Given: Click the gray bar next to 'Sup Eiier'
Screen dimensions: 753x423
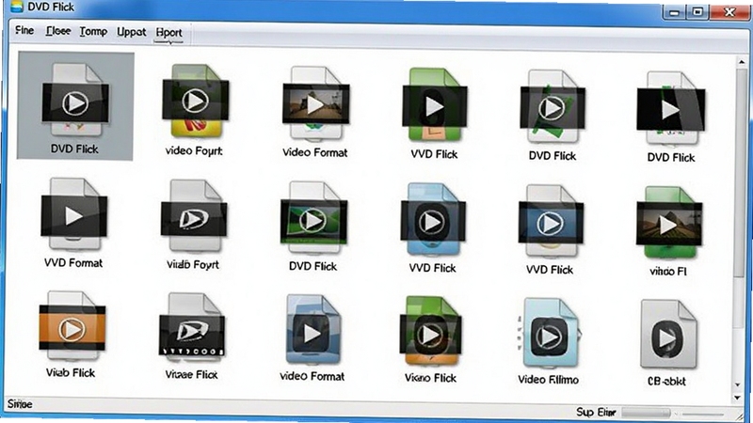Looking at the screenshot, I should (x=646, y=413).
